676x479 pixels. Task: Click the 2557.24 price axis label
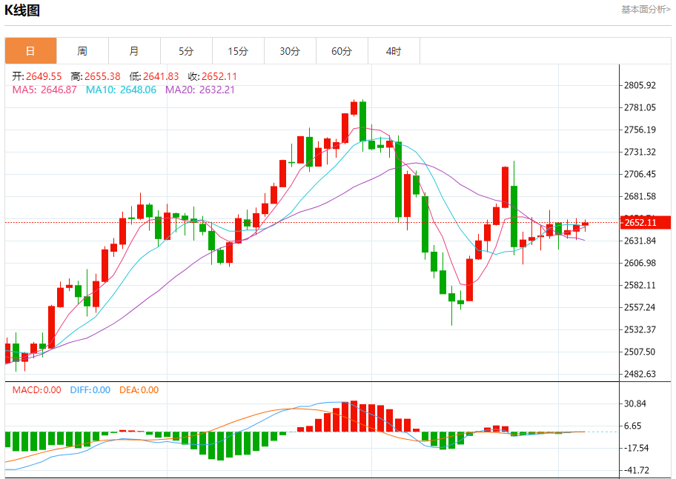[640, 307]
